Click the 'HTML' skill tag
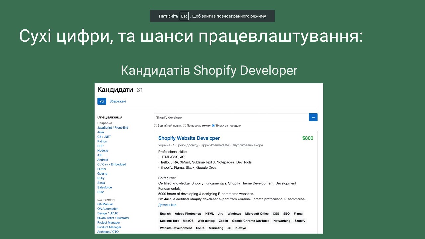This screenshot has width=425, height=239. 210,214
